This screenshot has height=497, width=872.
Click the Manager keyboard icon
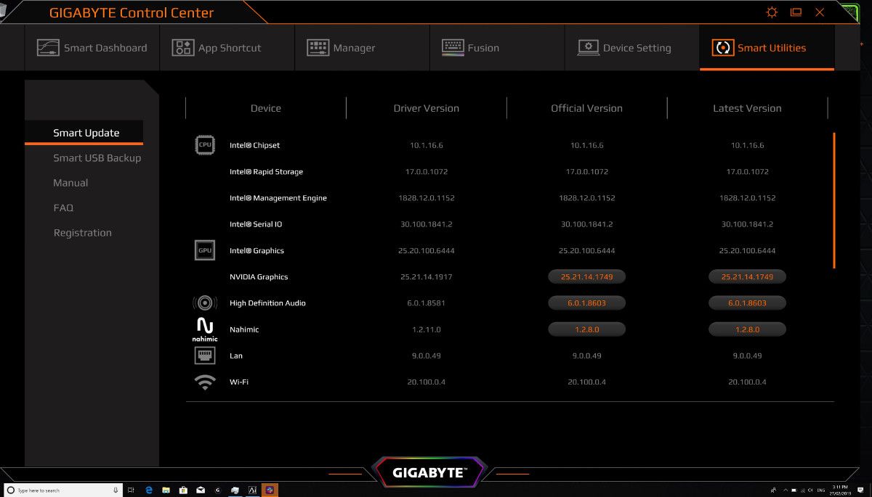point(316,46)
